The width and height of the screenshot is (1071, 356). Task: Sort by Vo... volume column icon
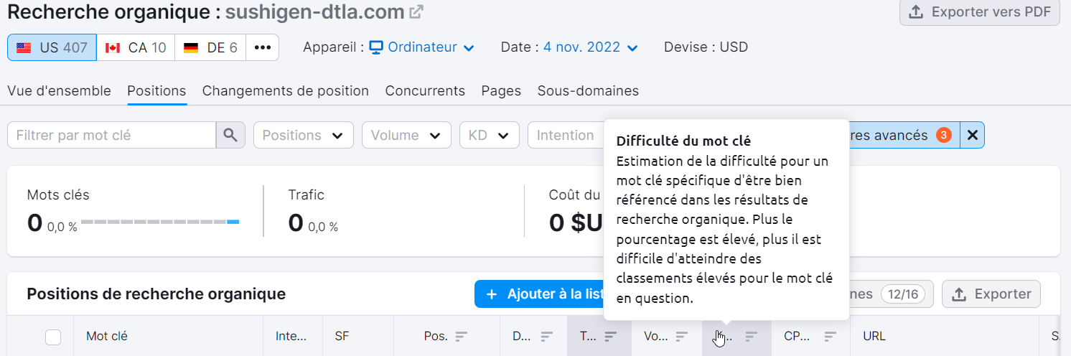click(x=682, y=336)
